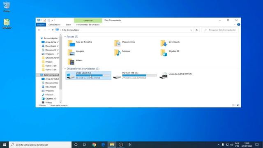Open the Windows Start menu

tap(5, 145)
